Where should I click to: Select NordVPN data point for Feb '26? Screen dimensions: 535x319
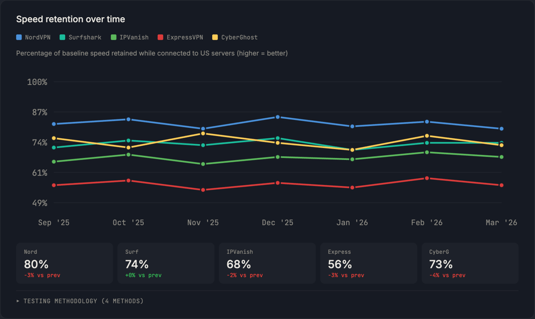[427, 121]
